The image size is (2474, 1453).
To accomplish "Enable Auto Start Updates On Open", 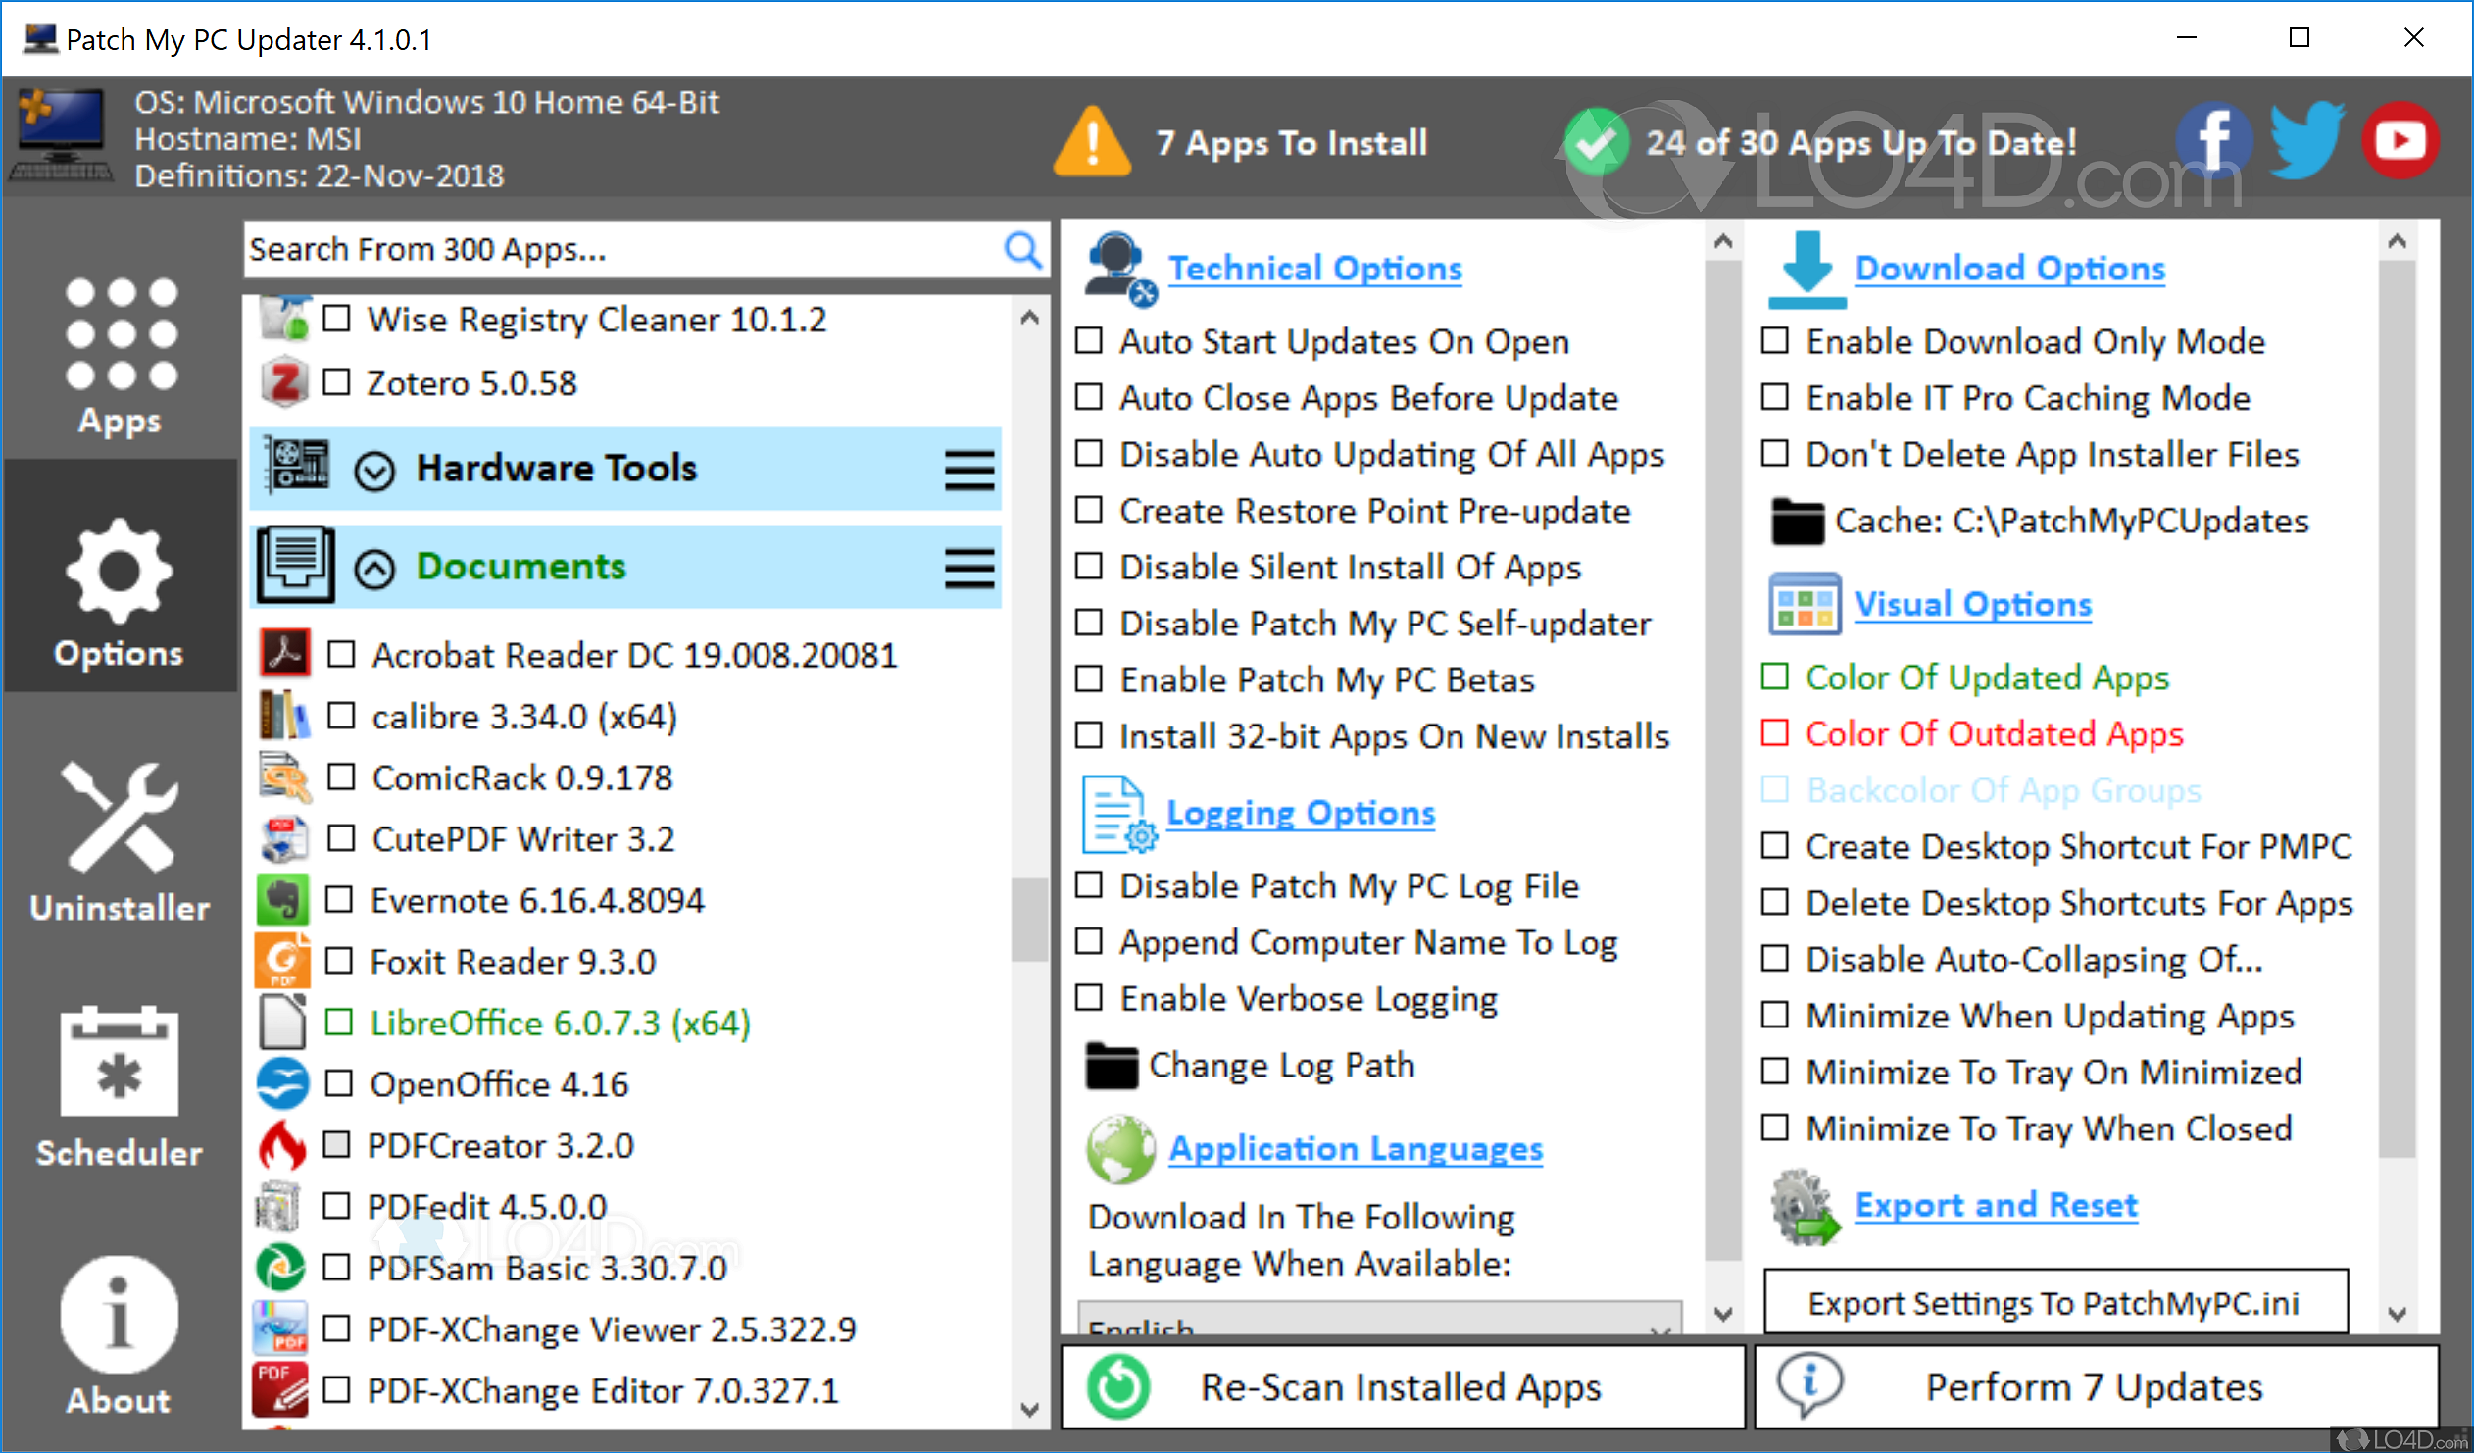I will pyautogui.click(x=1088, y=341).
